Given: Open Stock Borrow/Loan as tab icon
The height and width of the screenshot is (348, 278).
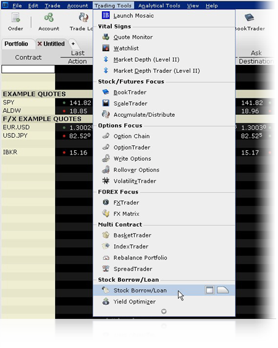Looking at the screenshot, I should [222, 290].
